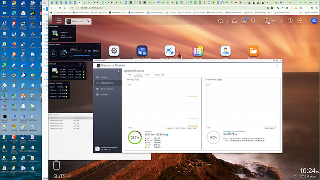
Task: Click the "Memory Usage" chart heading
Action: [x=133, y=80]
